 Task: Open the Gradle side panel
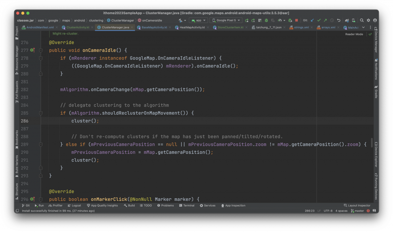376,92
